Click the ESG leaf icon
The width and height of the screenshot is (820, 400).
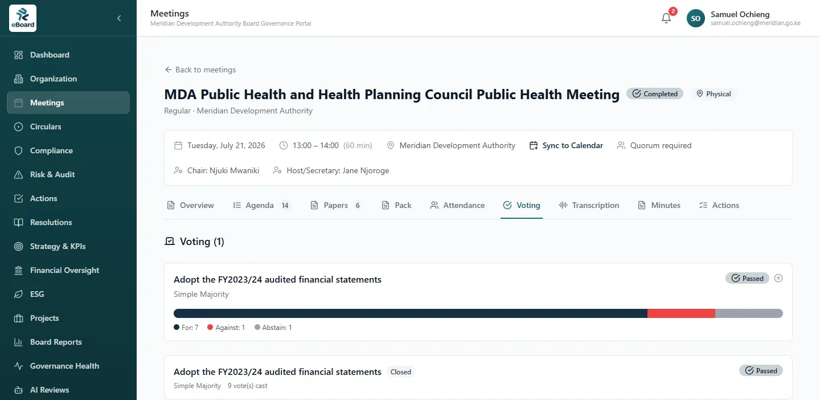(19, 294)
